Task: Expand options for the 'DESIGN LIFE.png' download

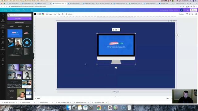Action: (34, 102)
